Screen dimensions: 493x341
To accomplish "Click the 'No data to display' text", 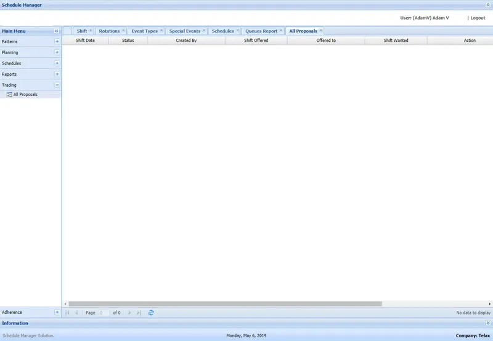I will pyautogui.click(x=473, y=313).
